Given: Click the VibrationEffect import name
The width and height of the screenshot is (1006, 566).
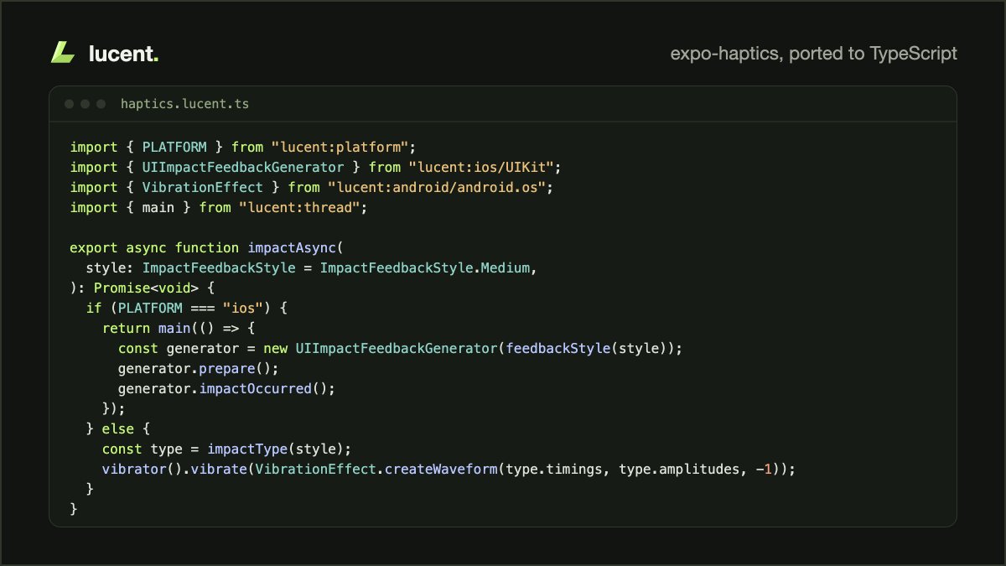Looking at the screenshot, I should (x=203, y=187).
